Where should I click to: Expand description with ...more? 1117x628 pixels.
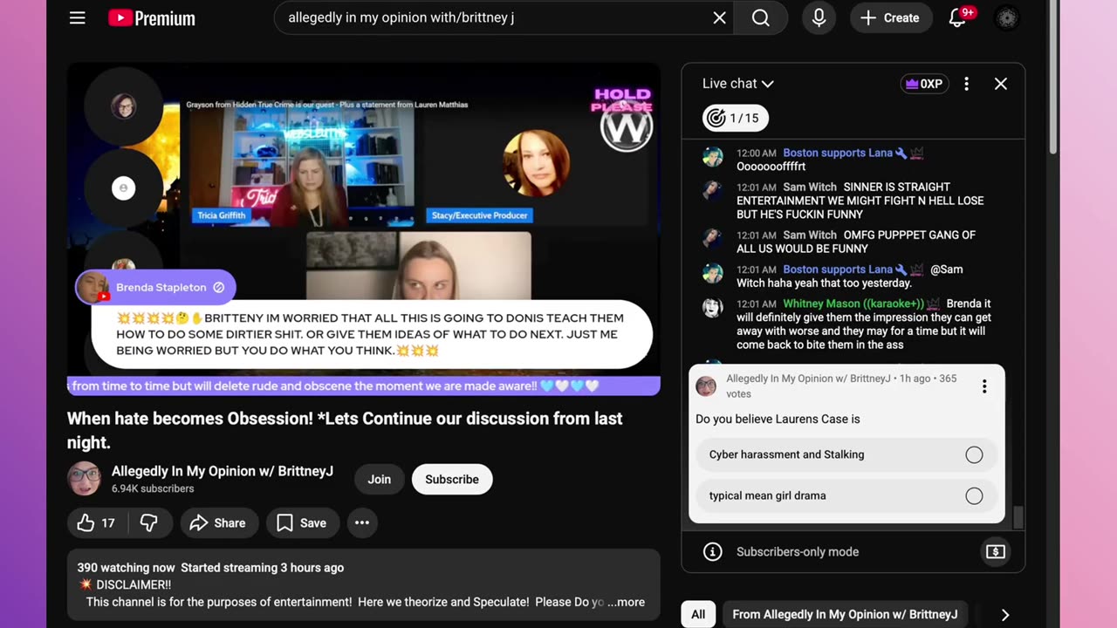point(627,602)
